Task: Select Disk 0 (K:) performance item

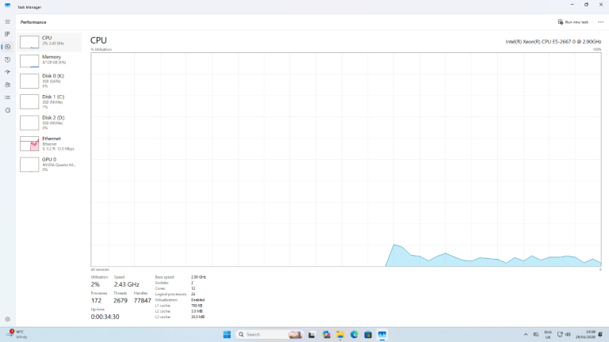Action: coord(49,80)
